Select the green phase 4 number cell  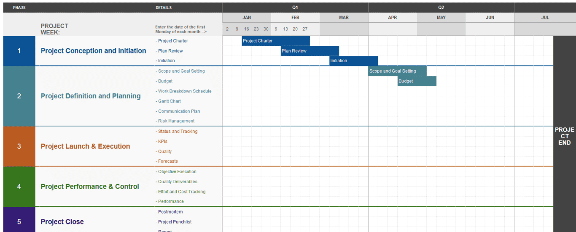[x=19, y=187]
